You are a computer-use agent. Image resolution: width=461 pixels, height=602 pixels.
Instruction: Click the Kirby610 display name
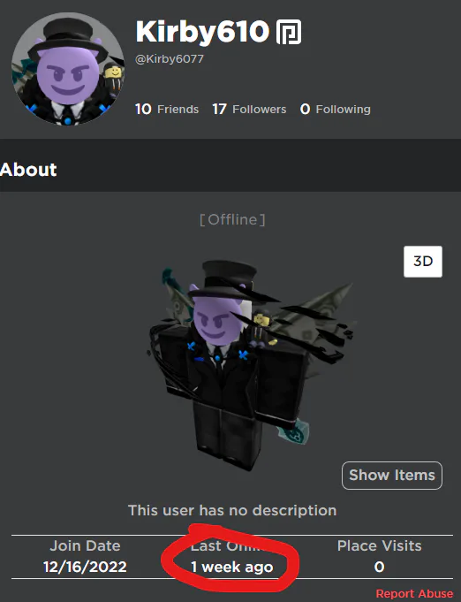[x=202, y=32]
